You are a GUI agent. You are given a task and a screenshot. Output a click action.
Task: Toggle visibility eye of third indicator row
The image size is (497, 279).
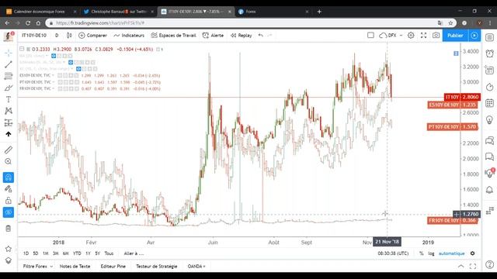(78, 69)
